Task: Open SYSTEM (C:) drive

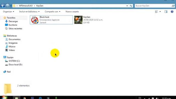Action: tap(14, 61)
